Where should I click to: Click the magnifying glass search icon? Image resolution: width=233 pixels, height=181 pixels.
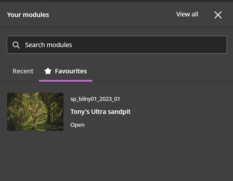click(x=16, y=45)
